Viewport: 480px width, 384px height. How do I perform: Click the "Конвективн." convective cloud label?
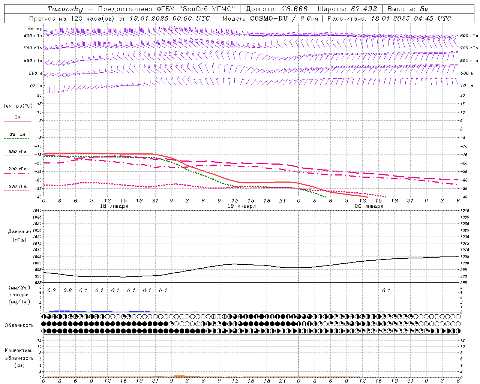pyautogui.click(x=19, y=351)
